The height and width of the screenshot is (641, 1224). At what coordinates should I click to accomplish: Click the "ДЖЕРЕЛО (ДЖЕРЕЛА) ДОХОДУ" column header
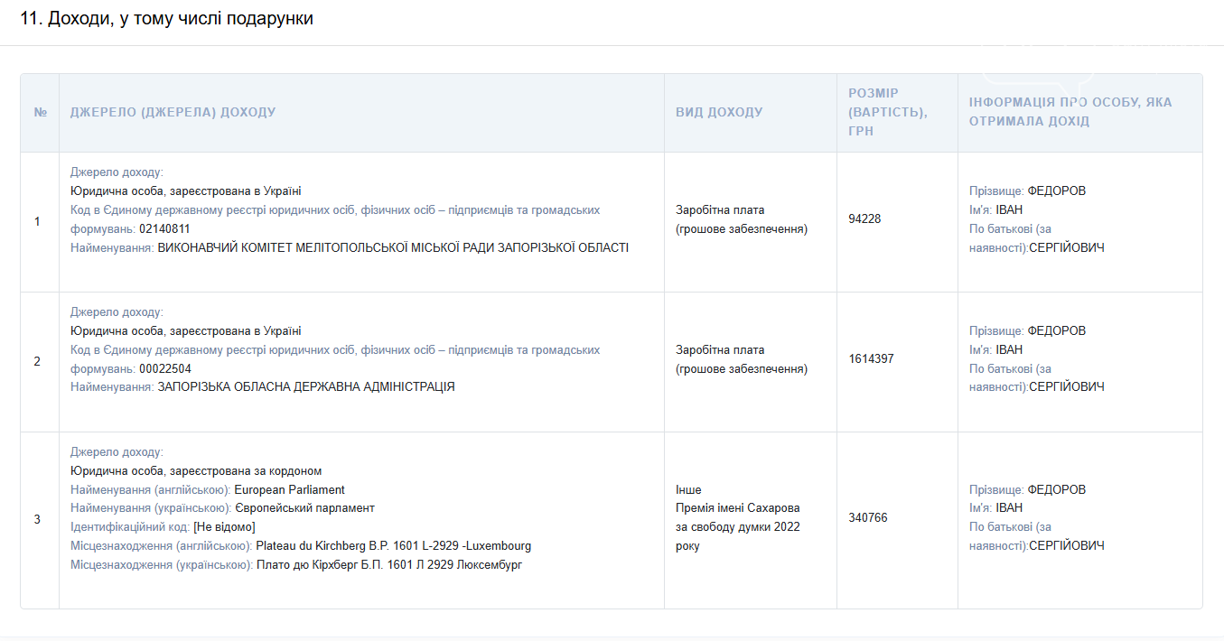(x=173, y=113)
